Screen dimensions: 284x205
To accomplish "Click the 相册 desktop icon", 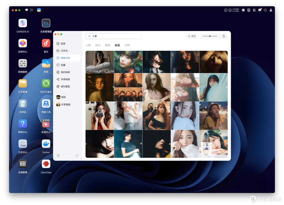I will coord(46,63).
